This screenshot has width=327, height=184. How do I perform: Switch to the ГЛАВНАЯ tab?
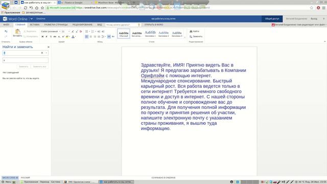[x=20, y=25]
